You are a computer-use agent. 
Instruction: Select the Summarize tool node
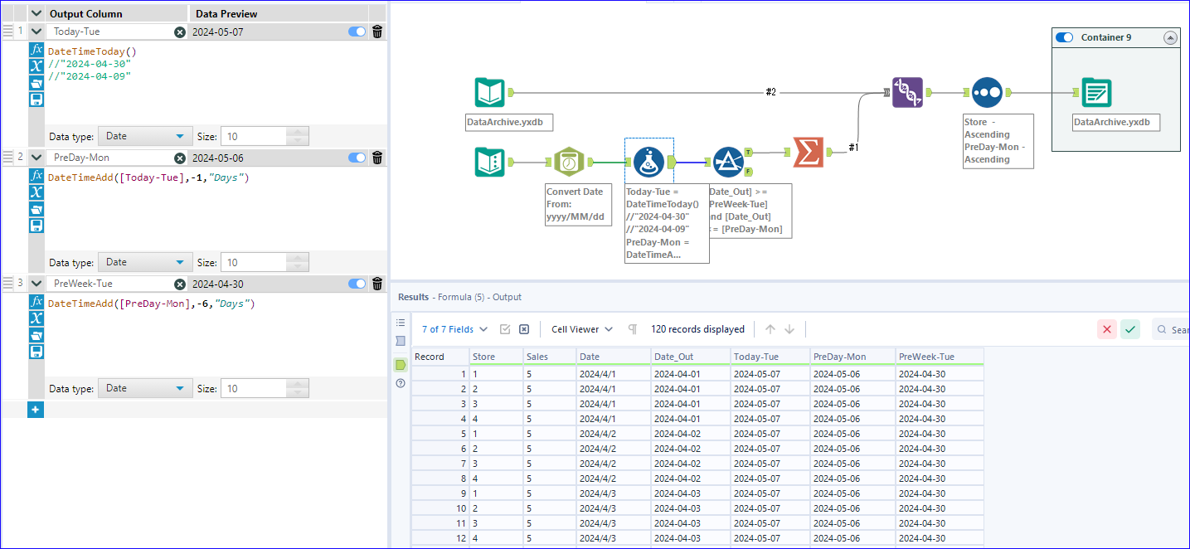[x=807, y=153]
